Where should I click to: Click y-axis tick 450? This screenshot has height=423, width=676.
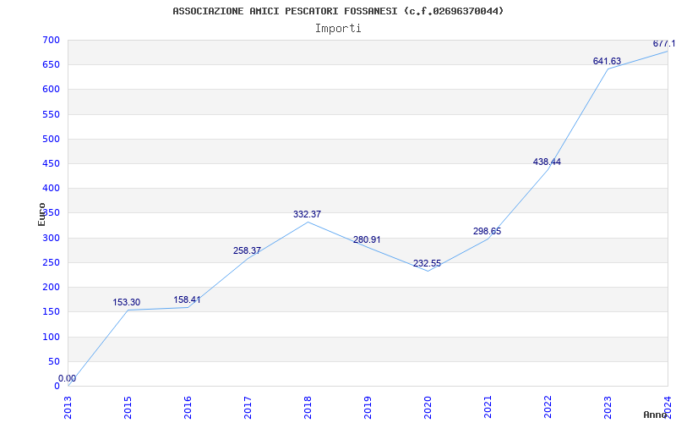51,163
